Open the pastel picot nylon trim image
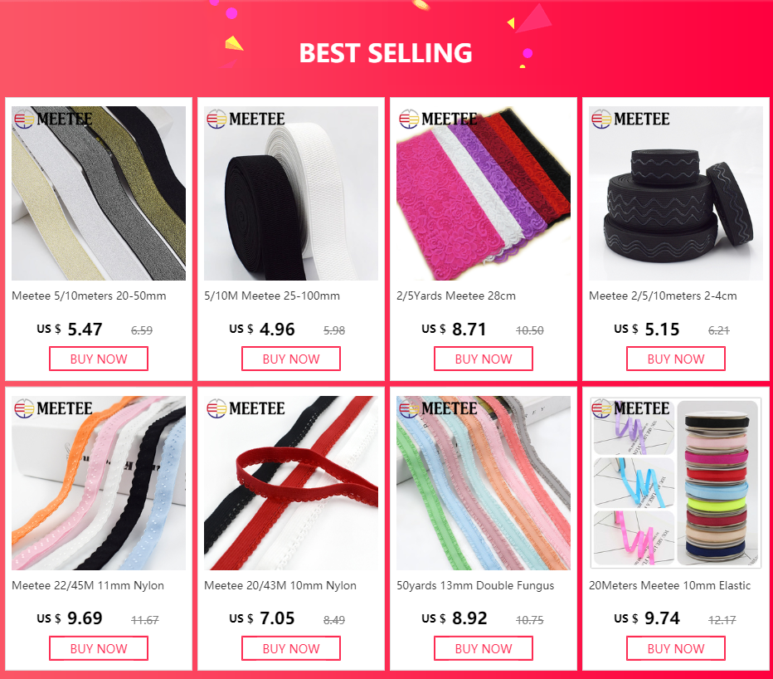 tap(99, 483)
